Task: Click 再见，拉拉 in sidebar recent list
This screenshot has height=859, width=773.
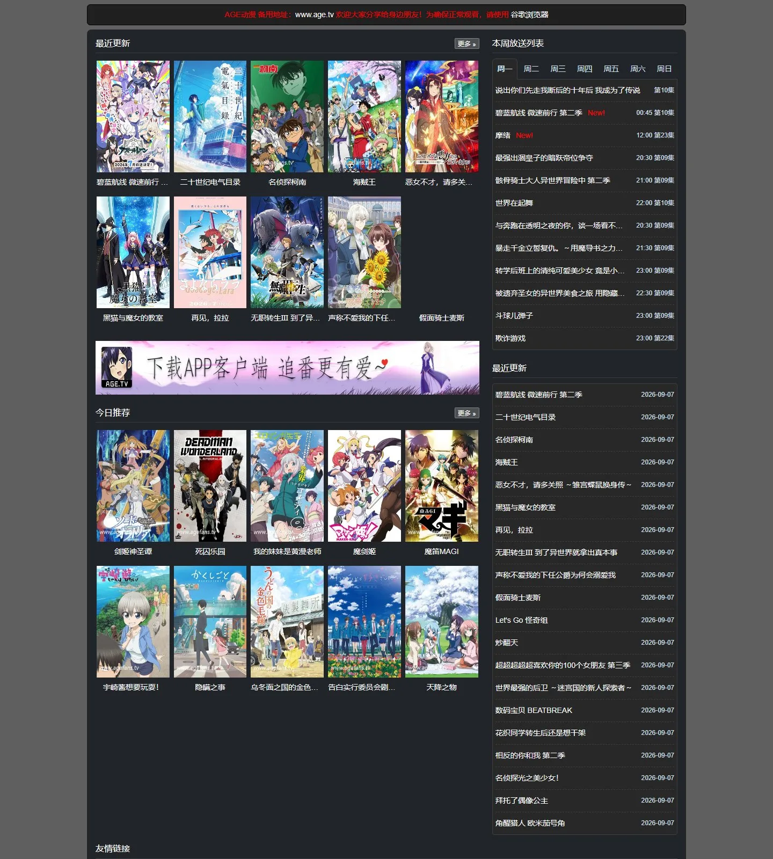Action: click(x=514, y=530)
